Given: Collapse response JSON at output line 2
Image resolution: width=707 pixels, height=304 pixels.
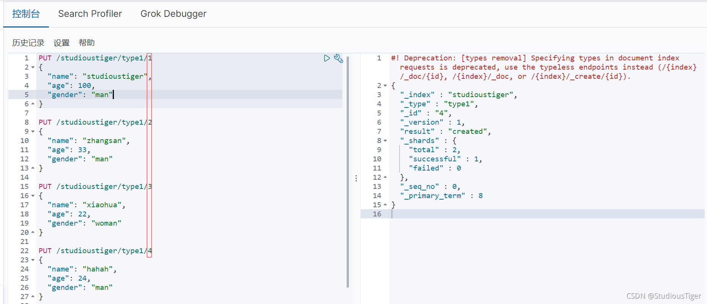Looking at the screenshot, I should pos(385,86).
